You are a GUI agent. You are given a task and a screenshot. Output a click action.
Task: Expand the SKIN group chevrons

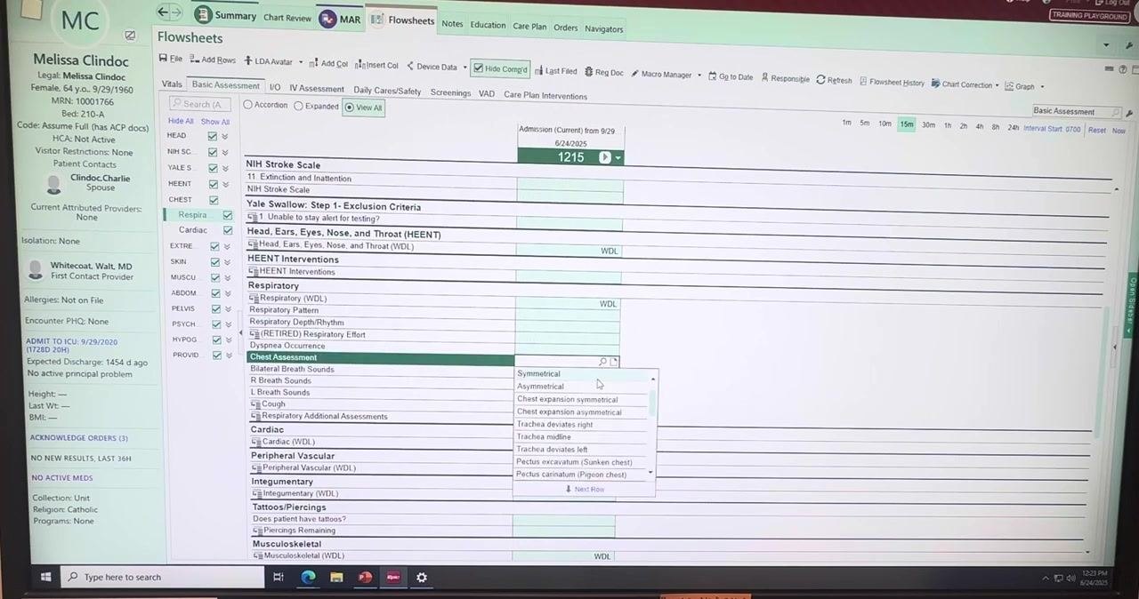[x=227, y=262]
